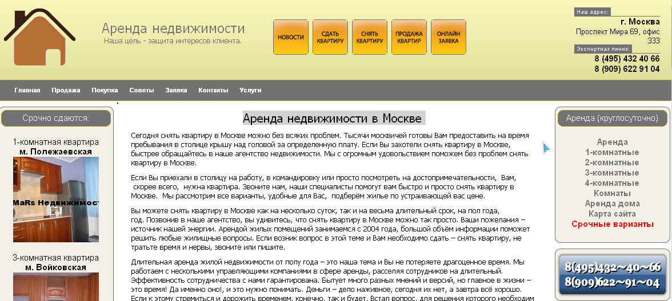Click the Экспертная линия label
The image size is (672, 301).
603,49
